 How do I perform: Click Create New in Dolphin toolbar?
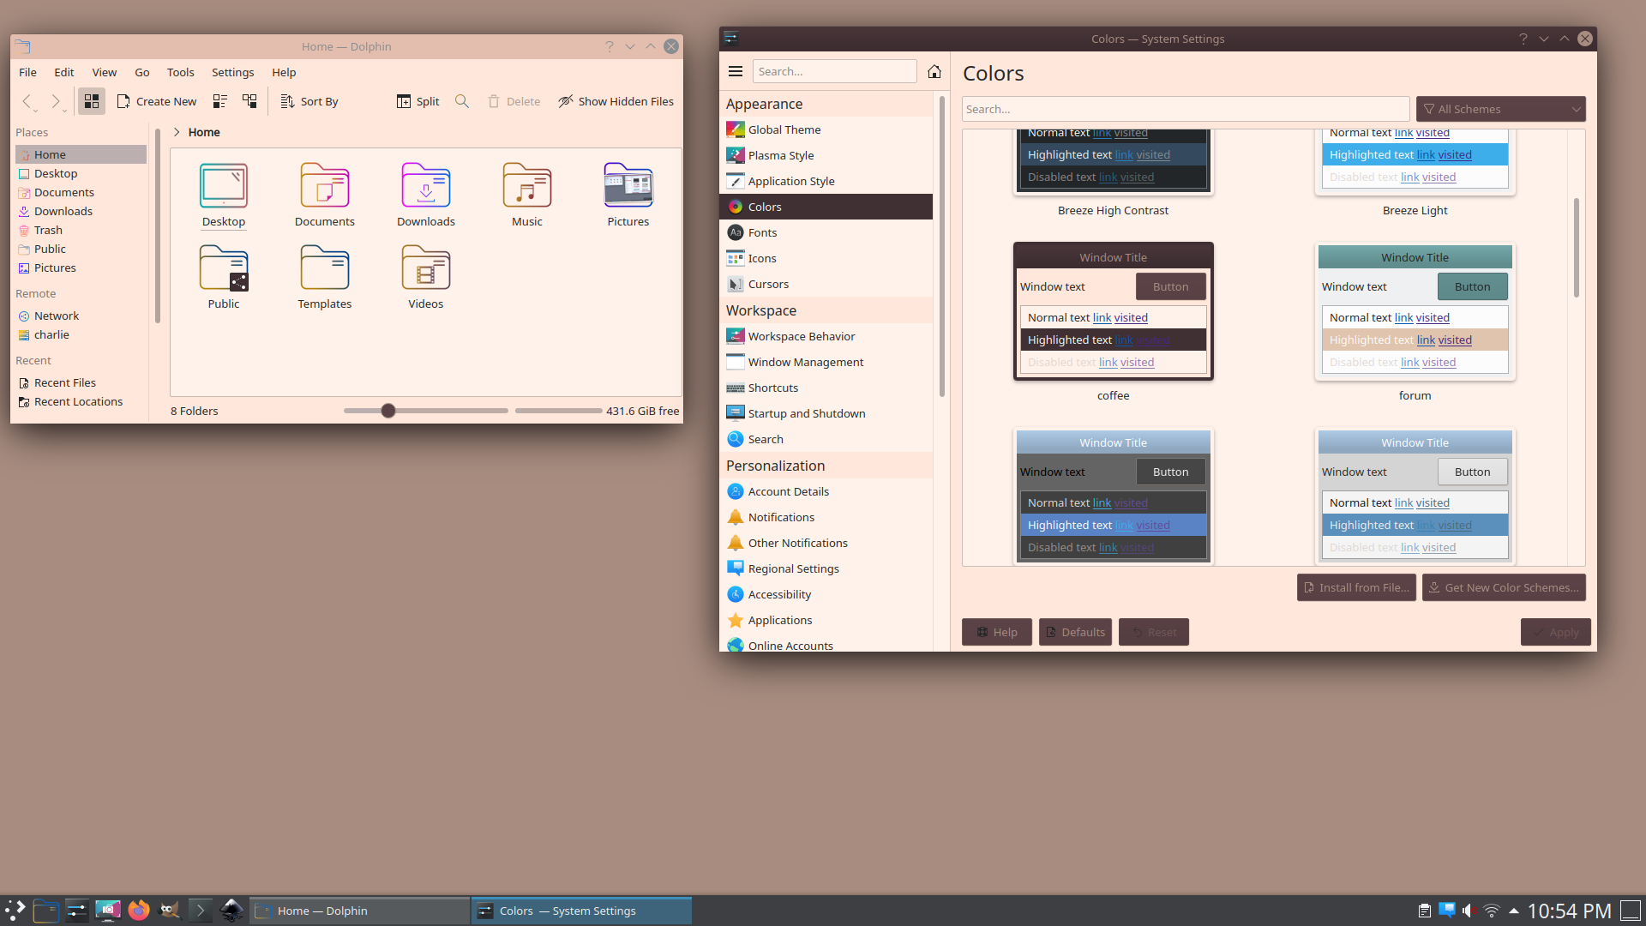156,101
